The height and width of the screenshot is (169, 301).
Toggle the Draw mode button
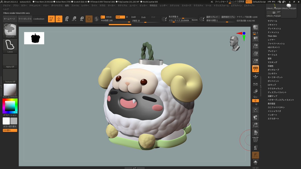(x=59, y=19)
